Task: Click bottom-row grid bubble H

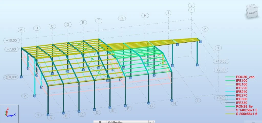Action: [x=174, y=103]
